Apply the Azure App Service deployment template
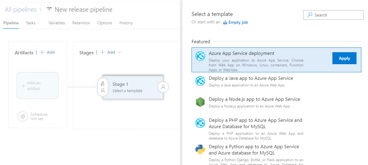368x165 pixels. pos(344,58)
